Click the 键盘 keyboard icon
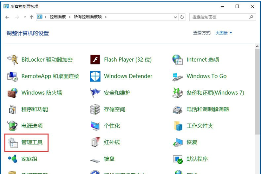 [95, 161]
